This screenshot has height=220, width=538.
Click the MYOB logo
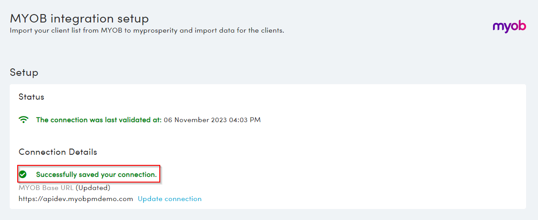(509, 26)
